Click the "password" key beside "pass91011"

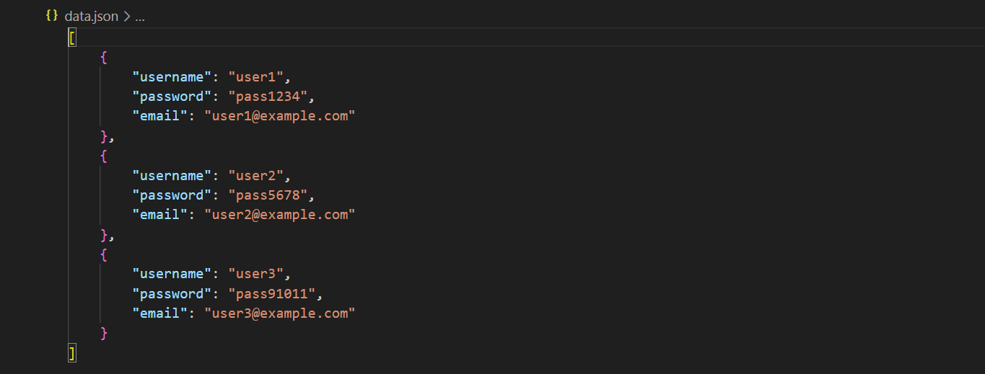tap(172, 294)
